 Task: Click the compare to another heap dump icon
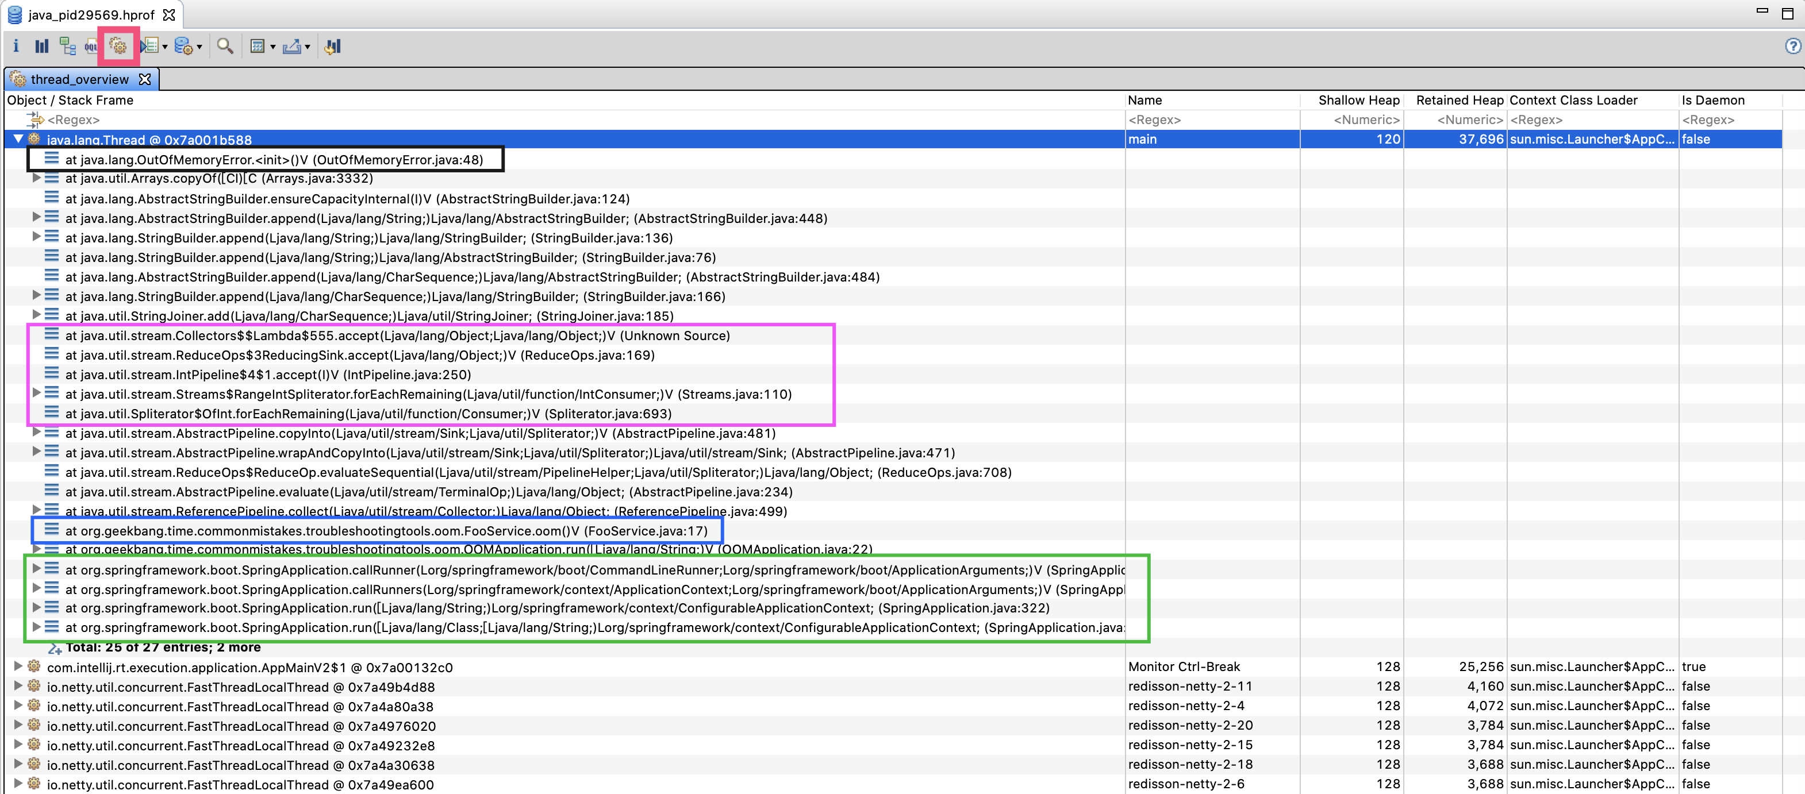(x=333, y=46)
